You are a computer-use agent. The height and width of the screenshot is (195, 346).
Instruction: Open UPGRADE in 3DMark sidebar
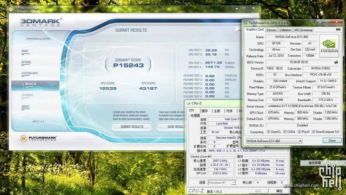tap(28, 95)
